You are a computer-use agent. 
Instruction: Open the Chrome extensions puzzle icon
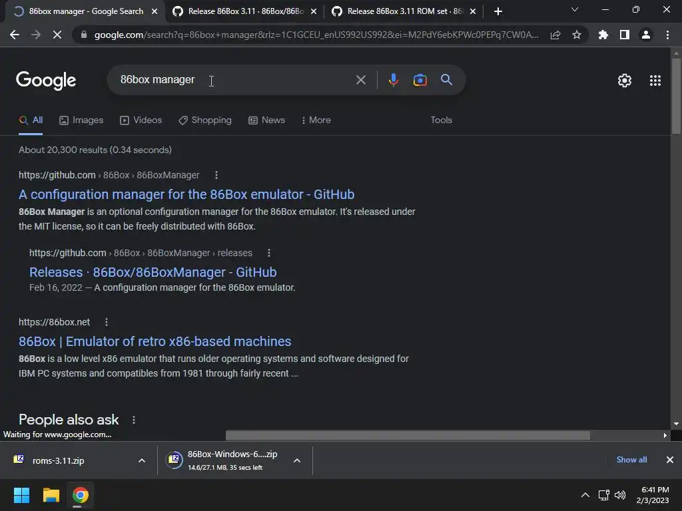[603, 35]
